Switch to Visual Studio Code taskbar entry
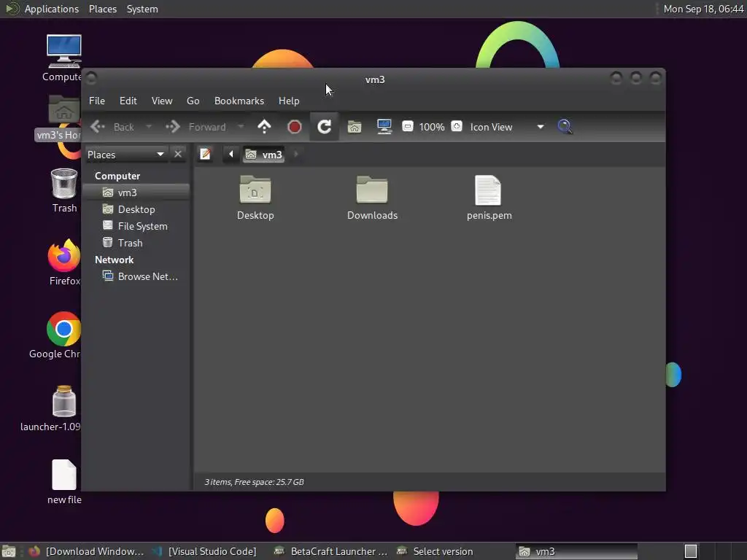747x560 pixels. coord(205,551)
